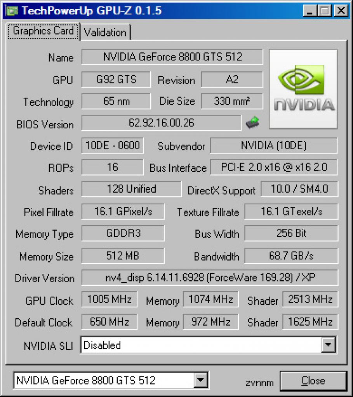Click the GPU field showing G92 GTS
353x397 pixels.
[x=116, y=79]
